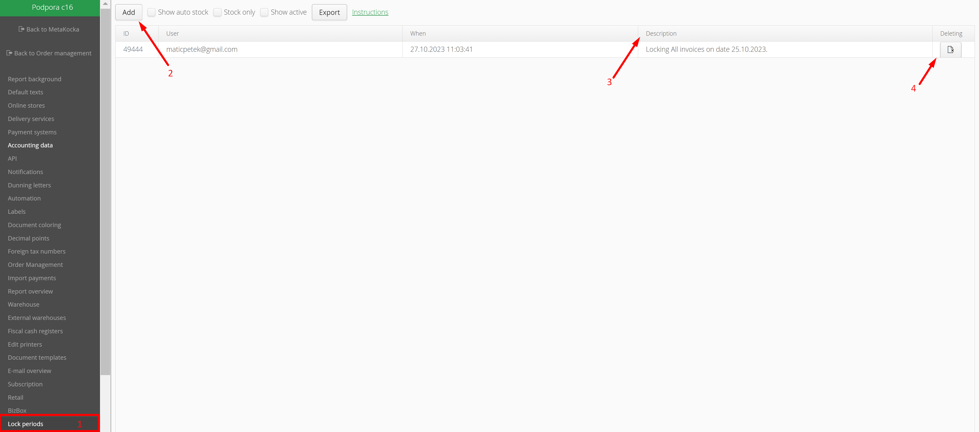979x432 pixels.
Task: Select lock entry row ID 49444
Action: [x=133, y=49]
